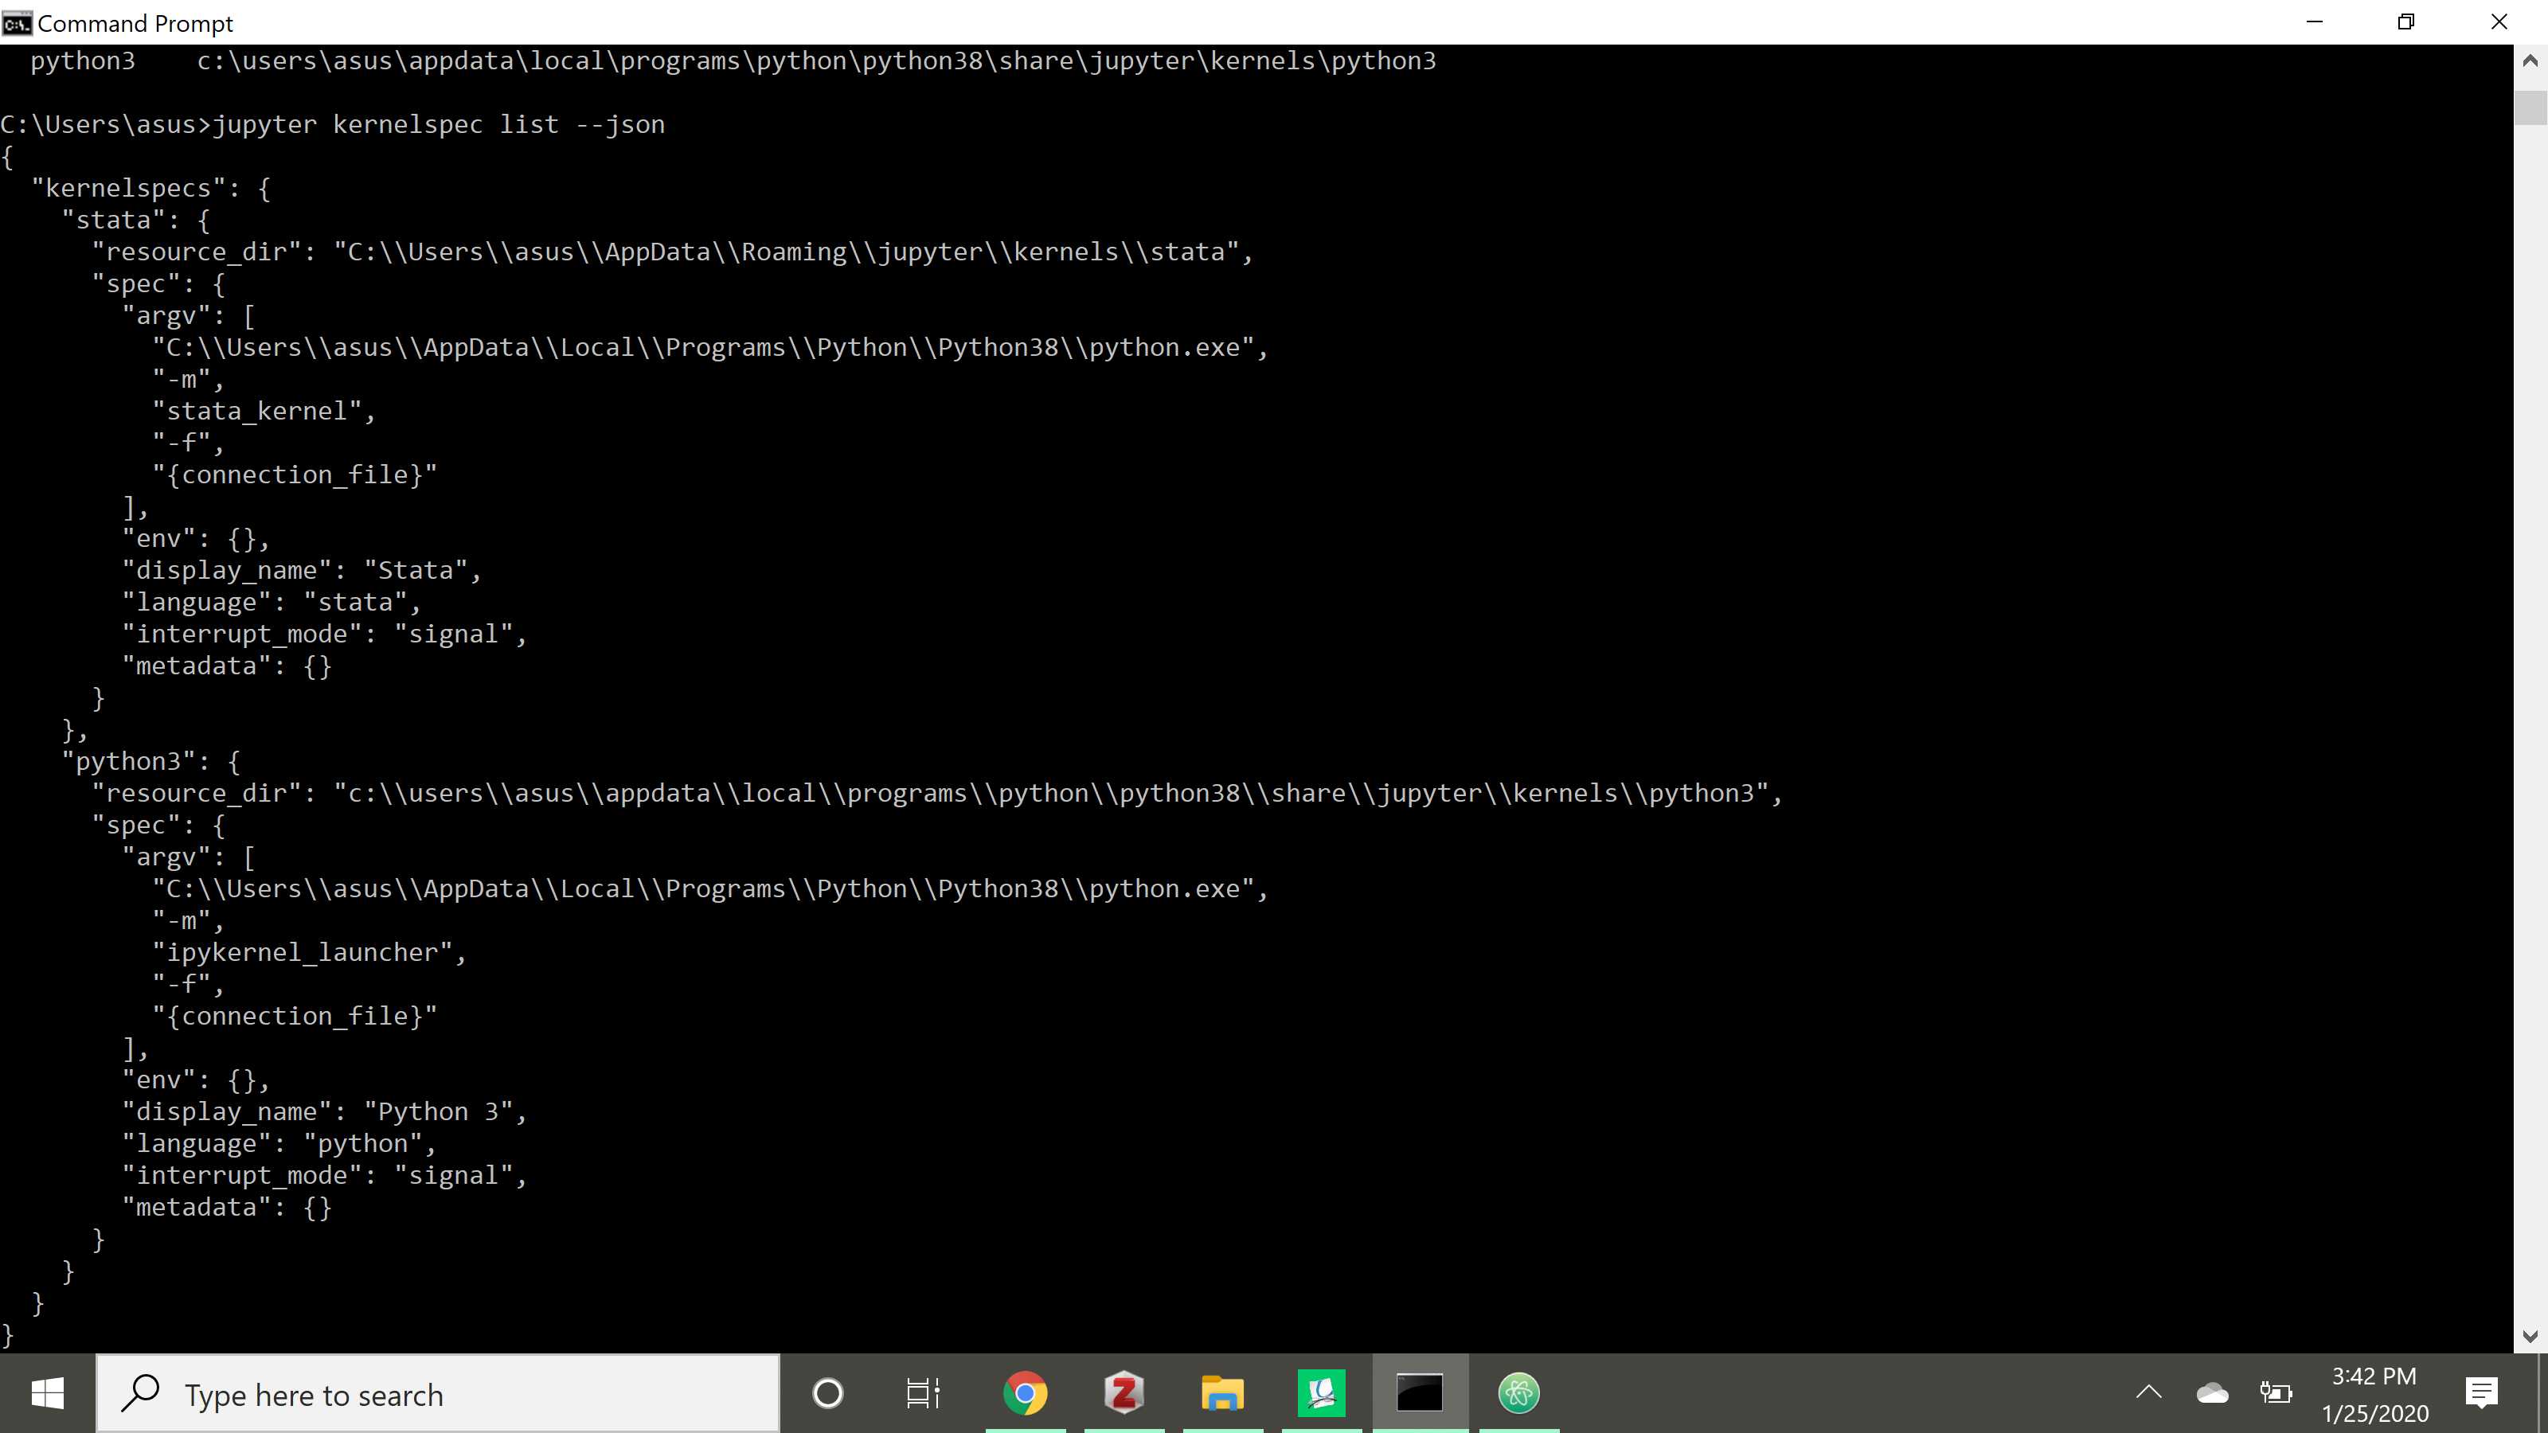
Task: Restore down the Command Prompt window
Action: click(2405, 21)
